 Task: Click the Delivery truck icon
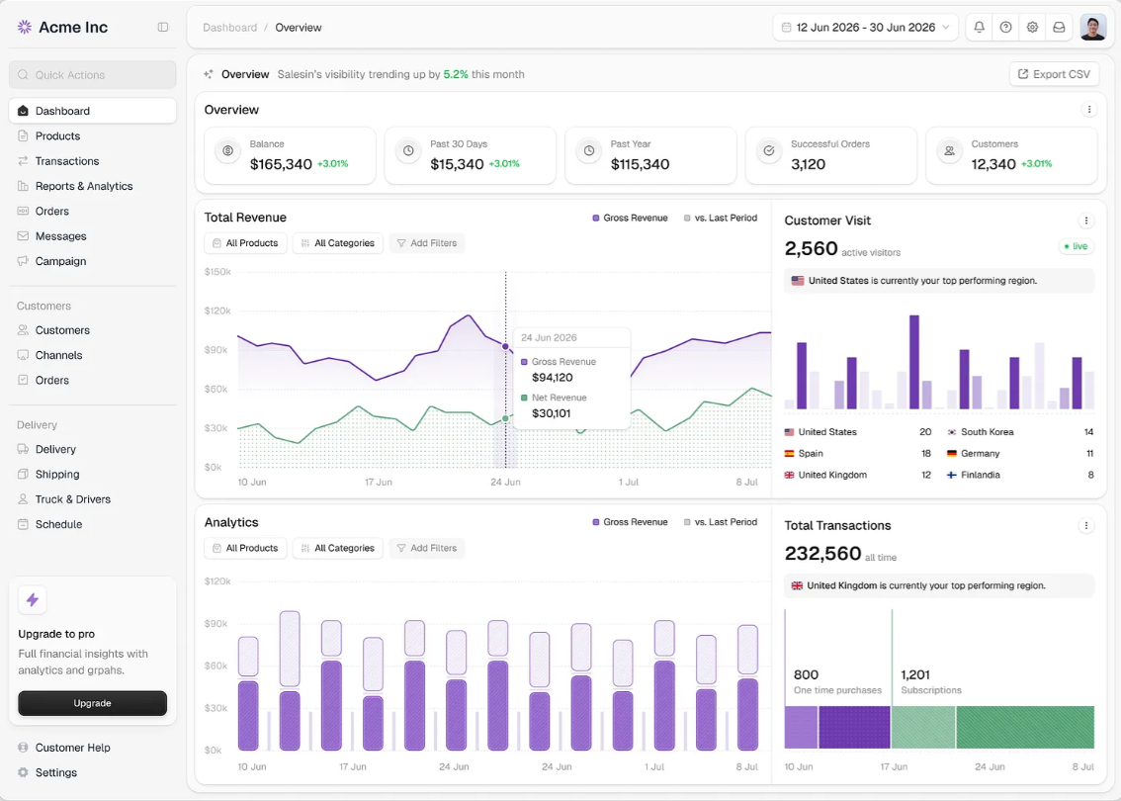[23, 449]
